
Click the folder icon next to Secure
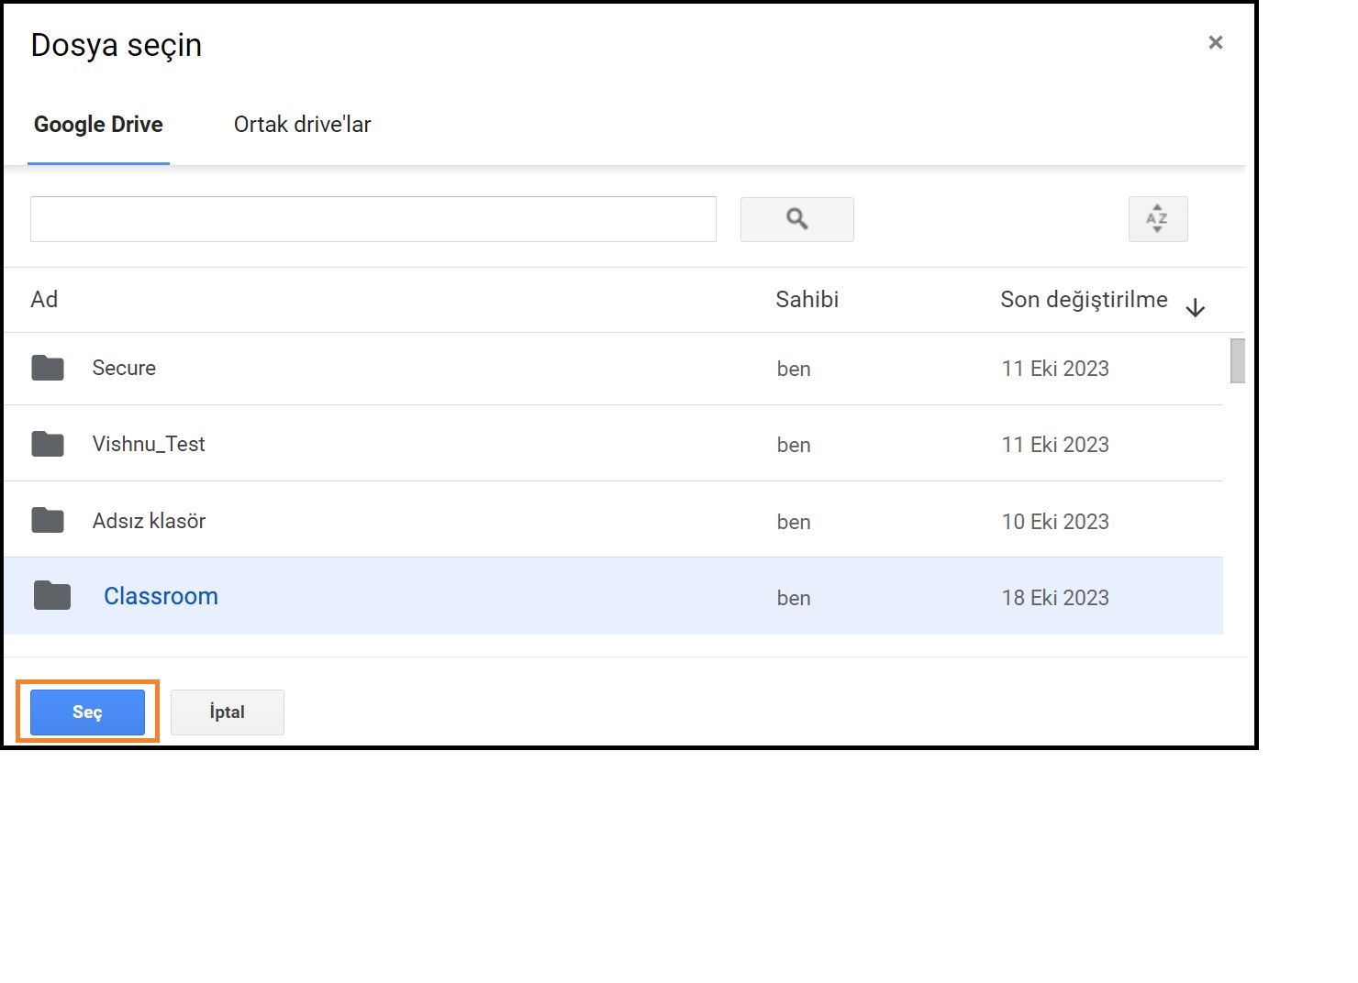pos(48,368)
